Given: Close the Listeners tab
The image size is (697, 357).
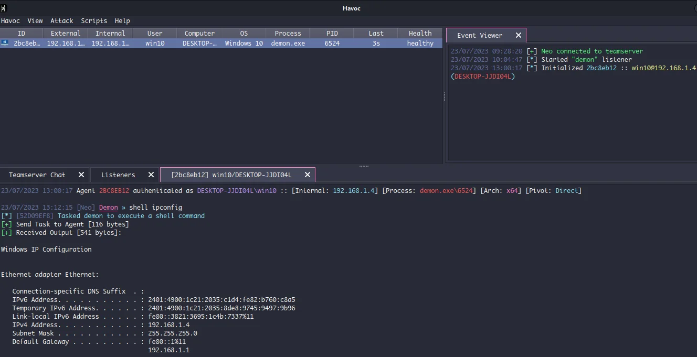Looking at the screenshot, I should [x=151, y=175].
